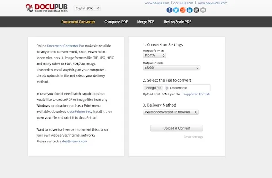Viewport: 272px width, 178px height.
Task: Click the Scegli file button
Action: 154,88
